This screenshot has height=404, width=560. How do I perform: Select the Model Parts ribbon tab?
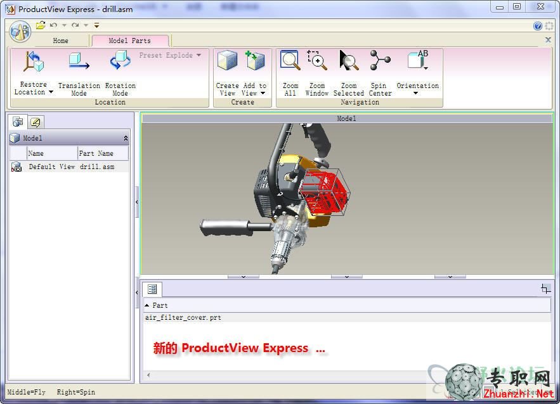pos(129,41)
